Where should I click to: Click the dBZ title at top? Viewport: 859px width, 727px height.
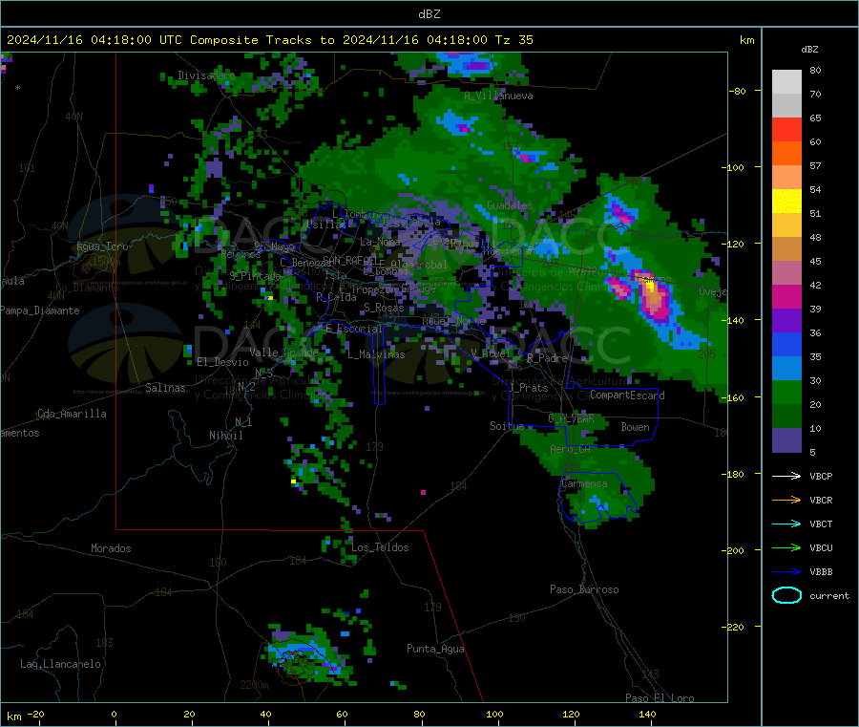(x=429, y=14)
